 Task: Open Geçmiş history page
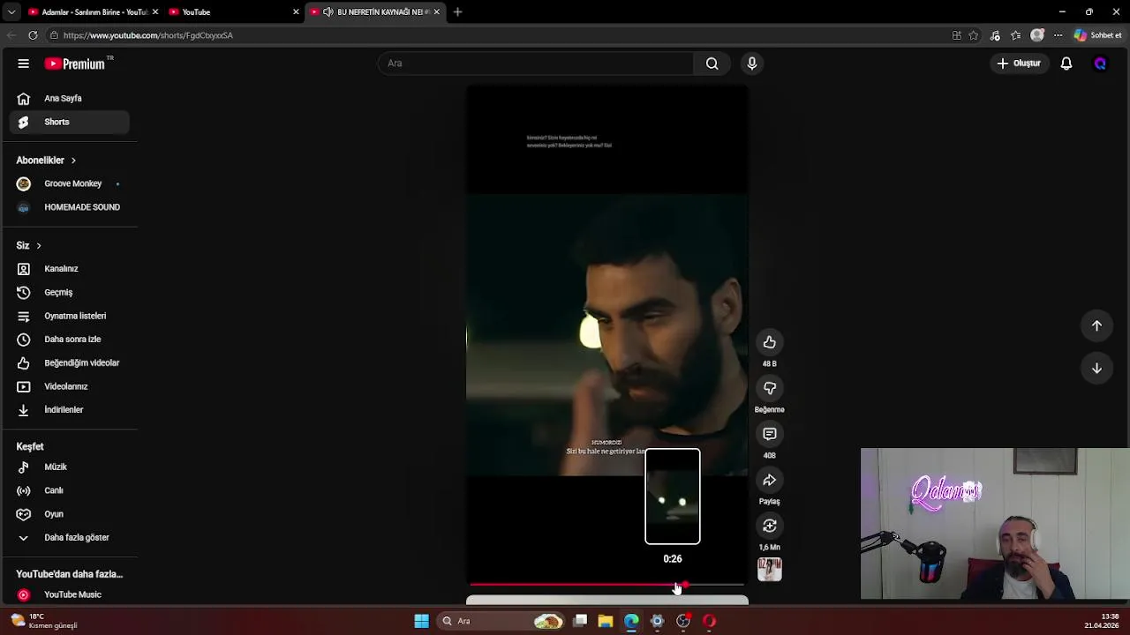[x=69, y=292]
